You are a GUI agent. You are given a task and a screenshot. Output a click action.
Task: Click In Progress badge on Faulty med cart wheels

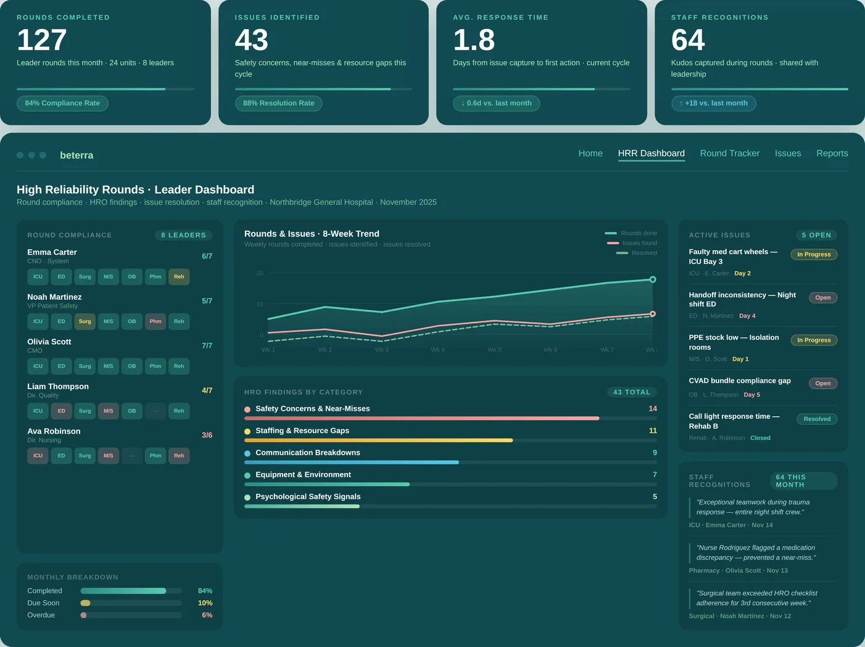point(814,254)
